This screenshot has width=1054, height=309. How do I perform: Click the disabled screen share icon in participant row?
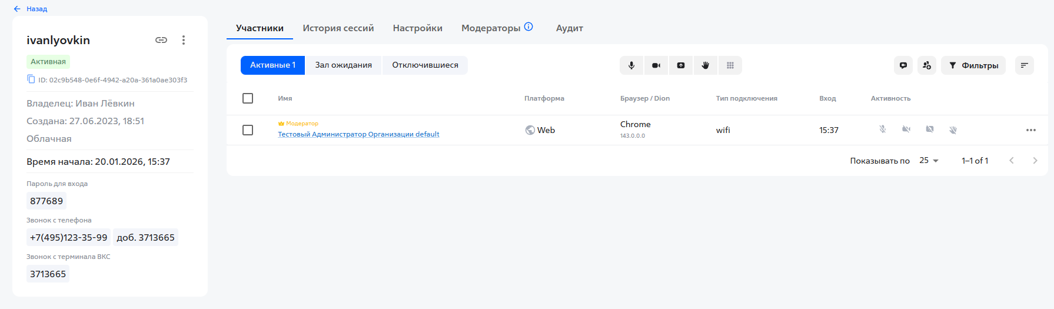(930, 129)
